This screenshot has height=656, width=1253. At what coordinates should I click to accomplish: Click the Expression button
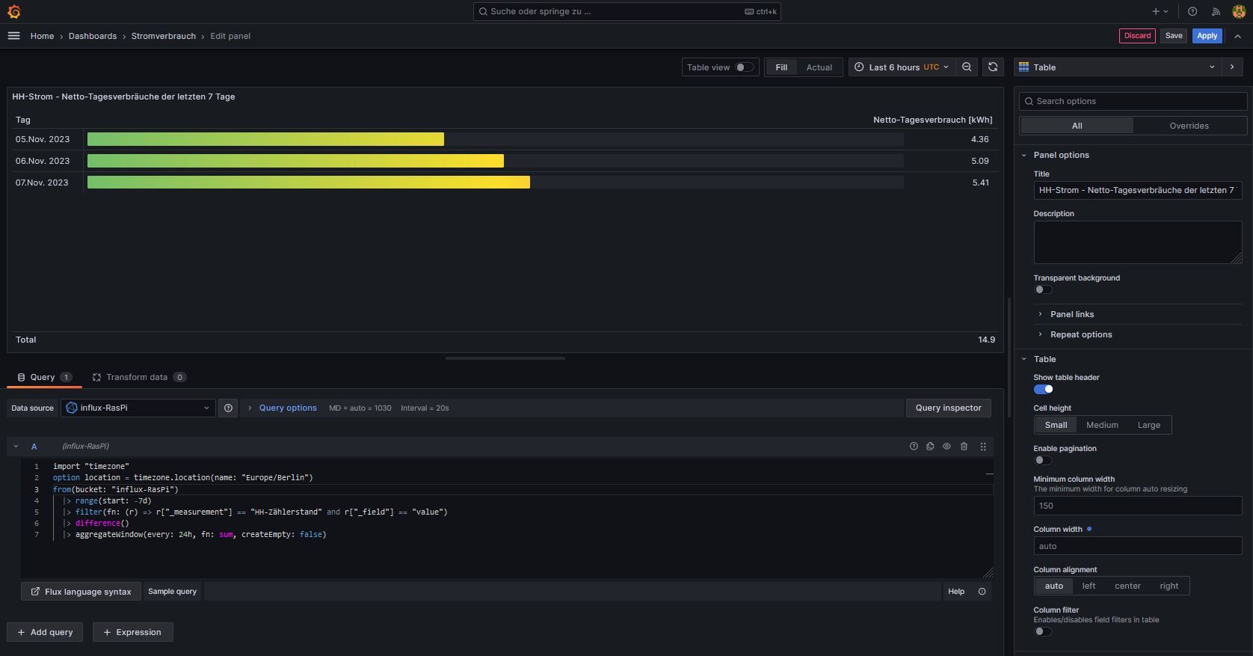132,632
